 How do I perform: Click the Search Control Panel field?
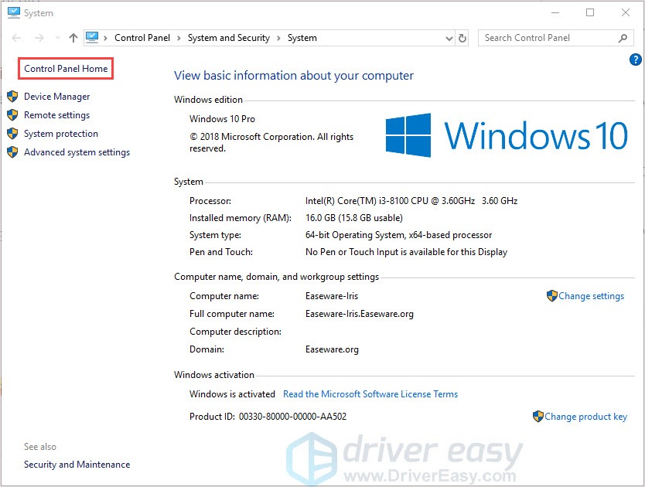[548, 38]
